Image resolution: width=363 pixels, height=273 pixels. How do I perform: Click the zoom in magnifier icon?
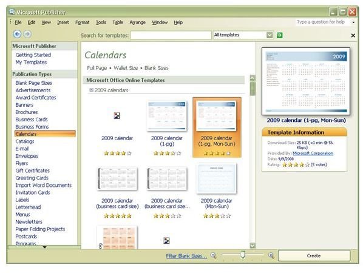pos(271,255)
